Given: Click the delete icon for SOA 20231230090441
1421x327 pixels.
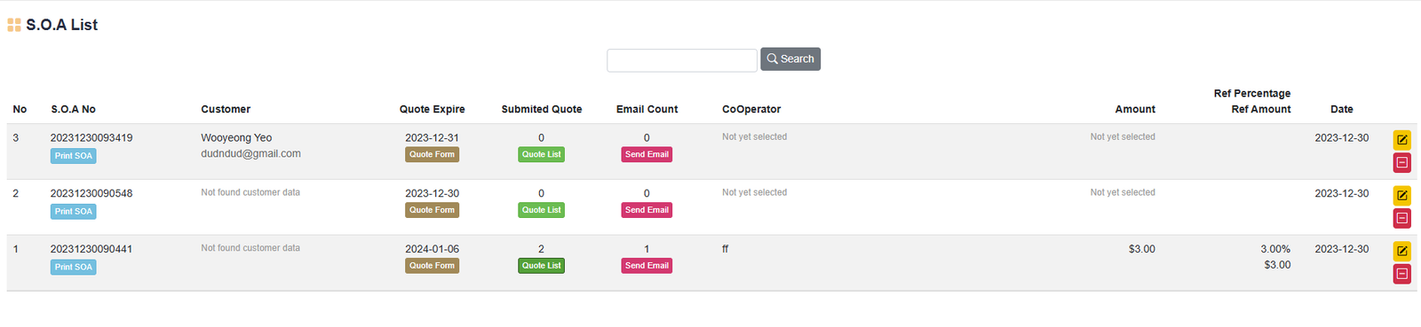Looking at the screenshot, I should click(x=1401, y=274).
